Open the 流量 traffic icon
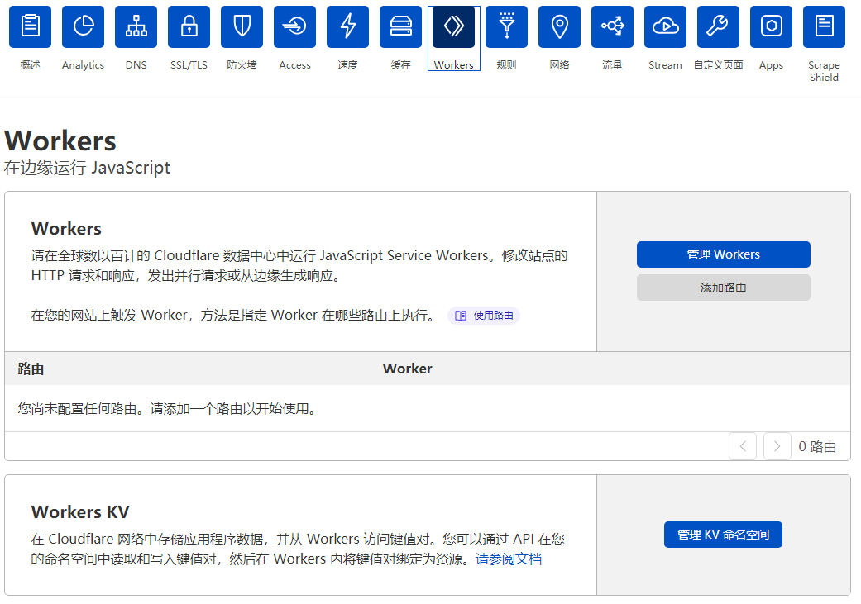Image resolution: width=861 pixels, height=604 pixels. [612, 26]
